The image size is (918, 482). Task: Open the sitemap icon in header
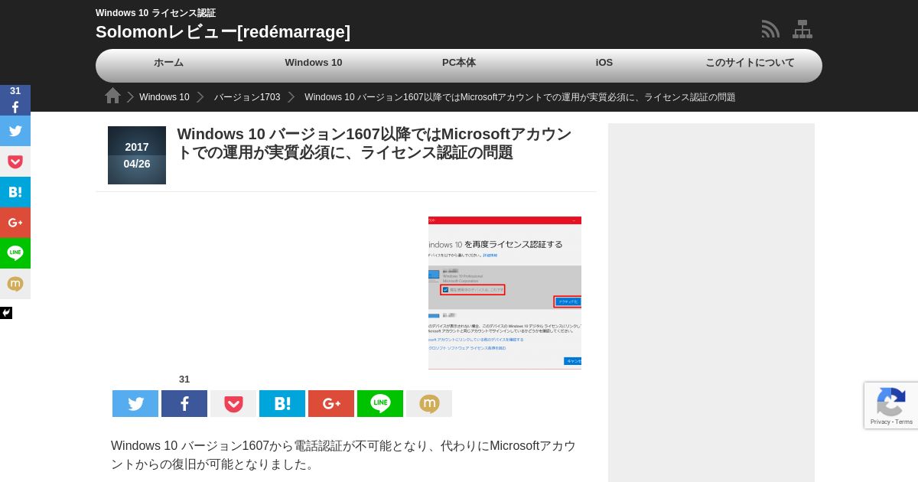point(802,29)
